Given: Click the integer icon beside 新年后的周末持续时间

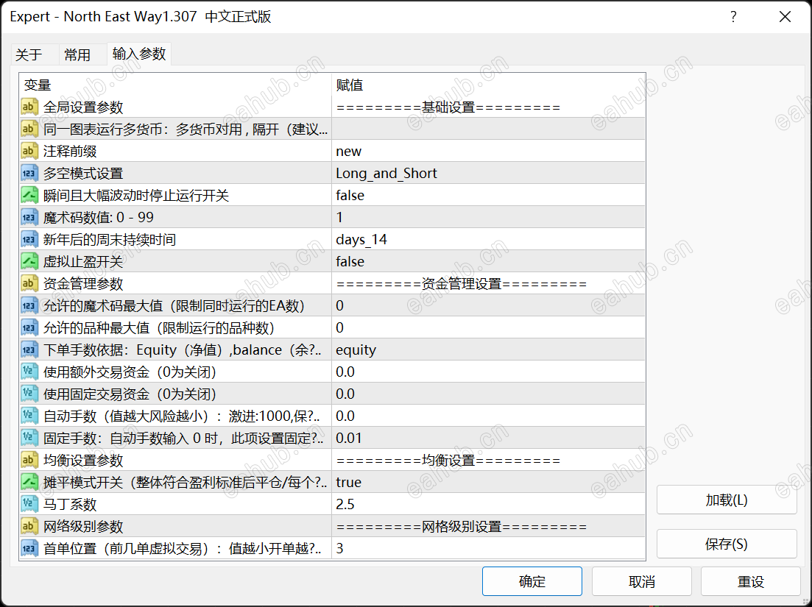Looking at the screenshot, I should 29,240.
